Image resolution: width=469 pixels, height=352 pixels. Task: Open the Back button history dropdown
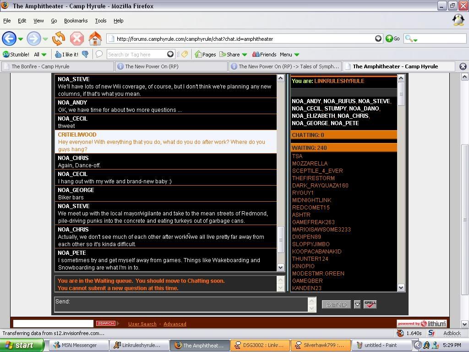click(x=20, y=39)
